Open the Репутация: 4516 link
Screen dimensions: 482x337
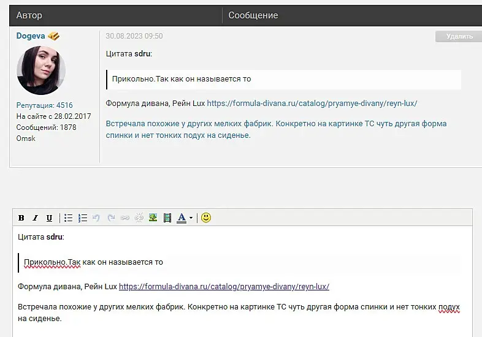click(45, 105)
